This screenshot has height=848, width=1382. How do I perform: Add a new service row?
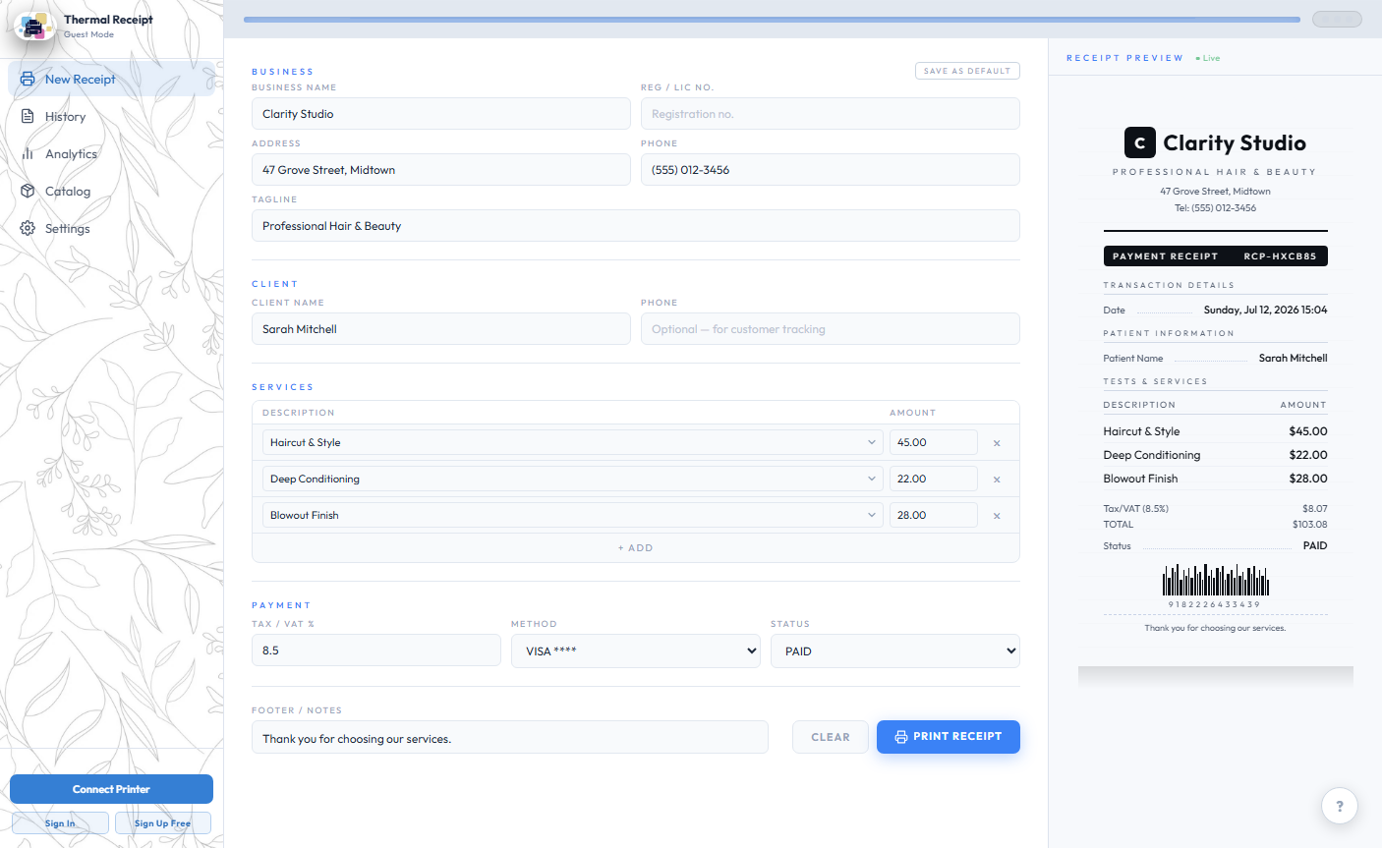635,547
